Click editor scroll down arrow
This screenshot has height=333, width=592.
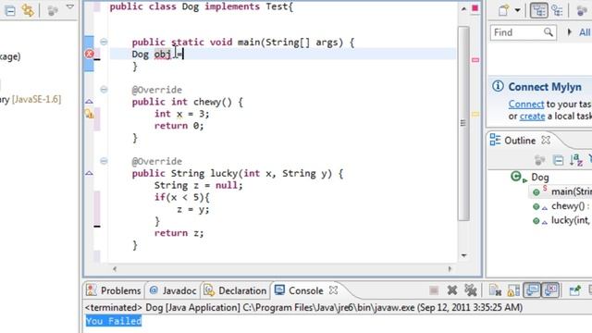coord(463,255)
